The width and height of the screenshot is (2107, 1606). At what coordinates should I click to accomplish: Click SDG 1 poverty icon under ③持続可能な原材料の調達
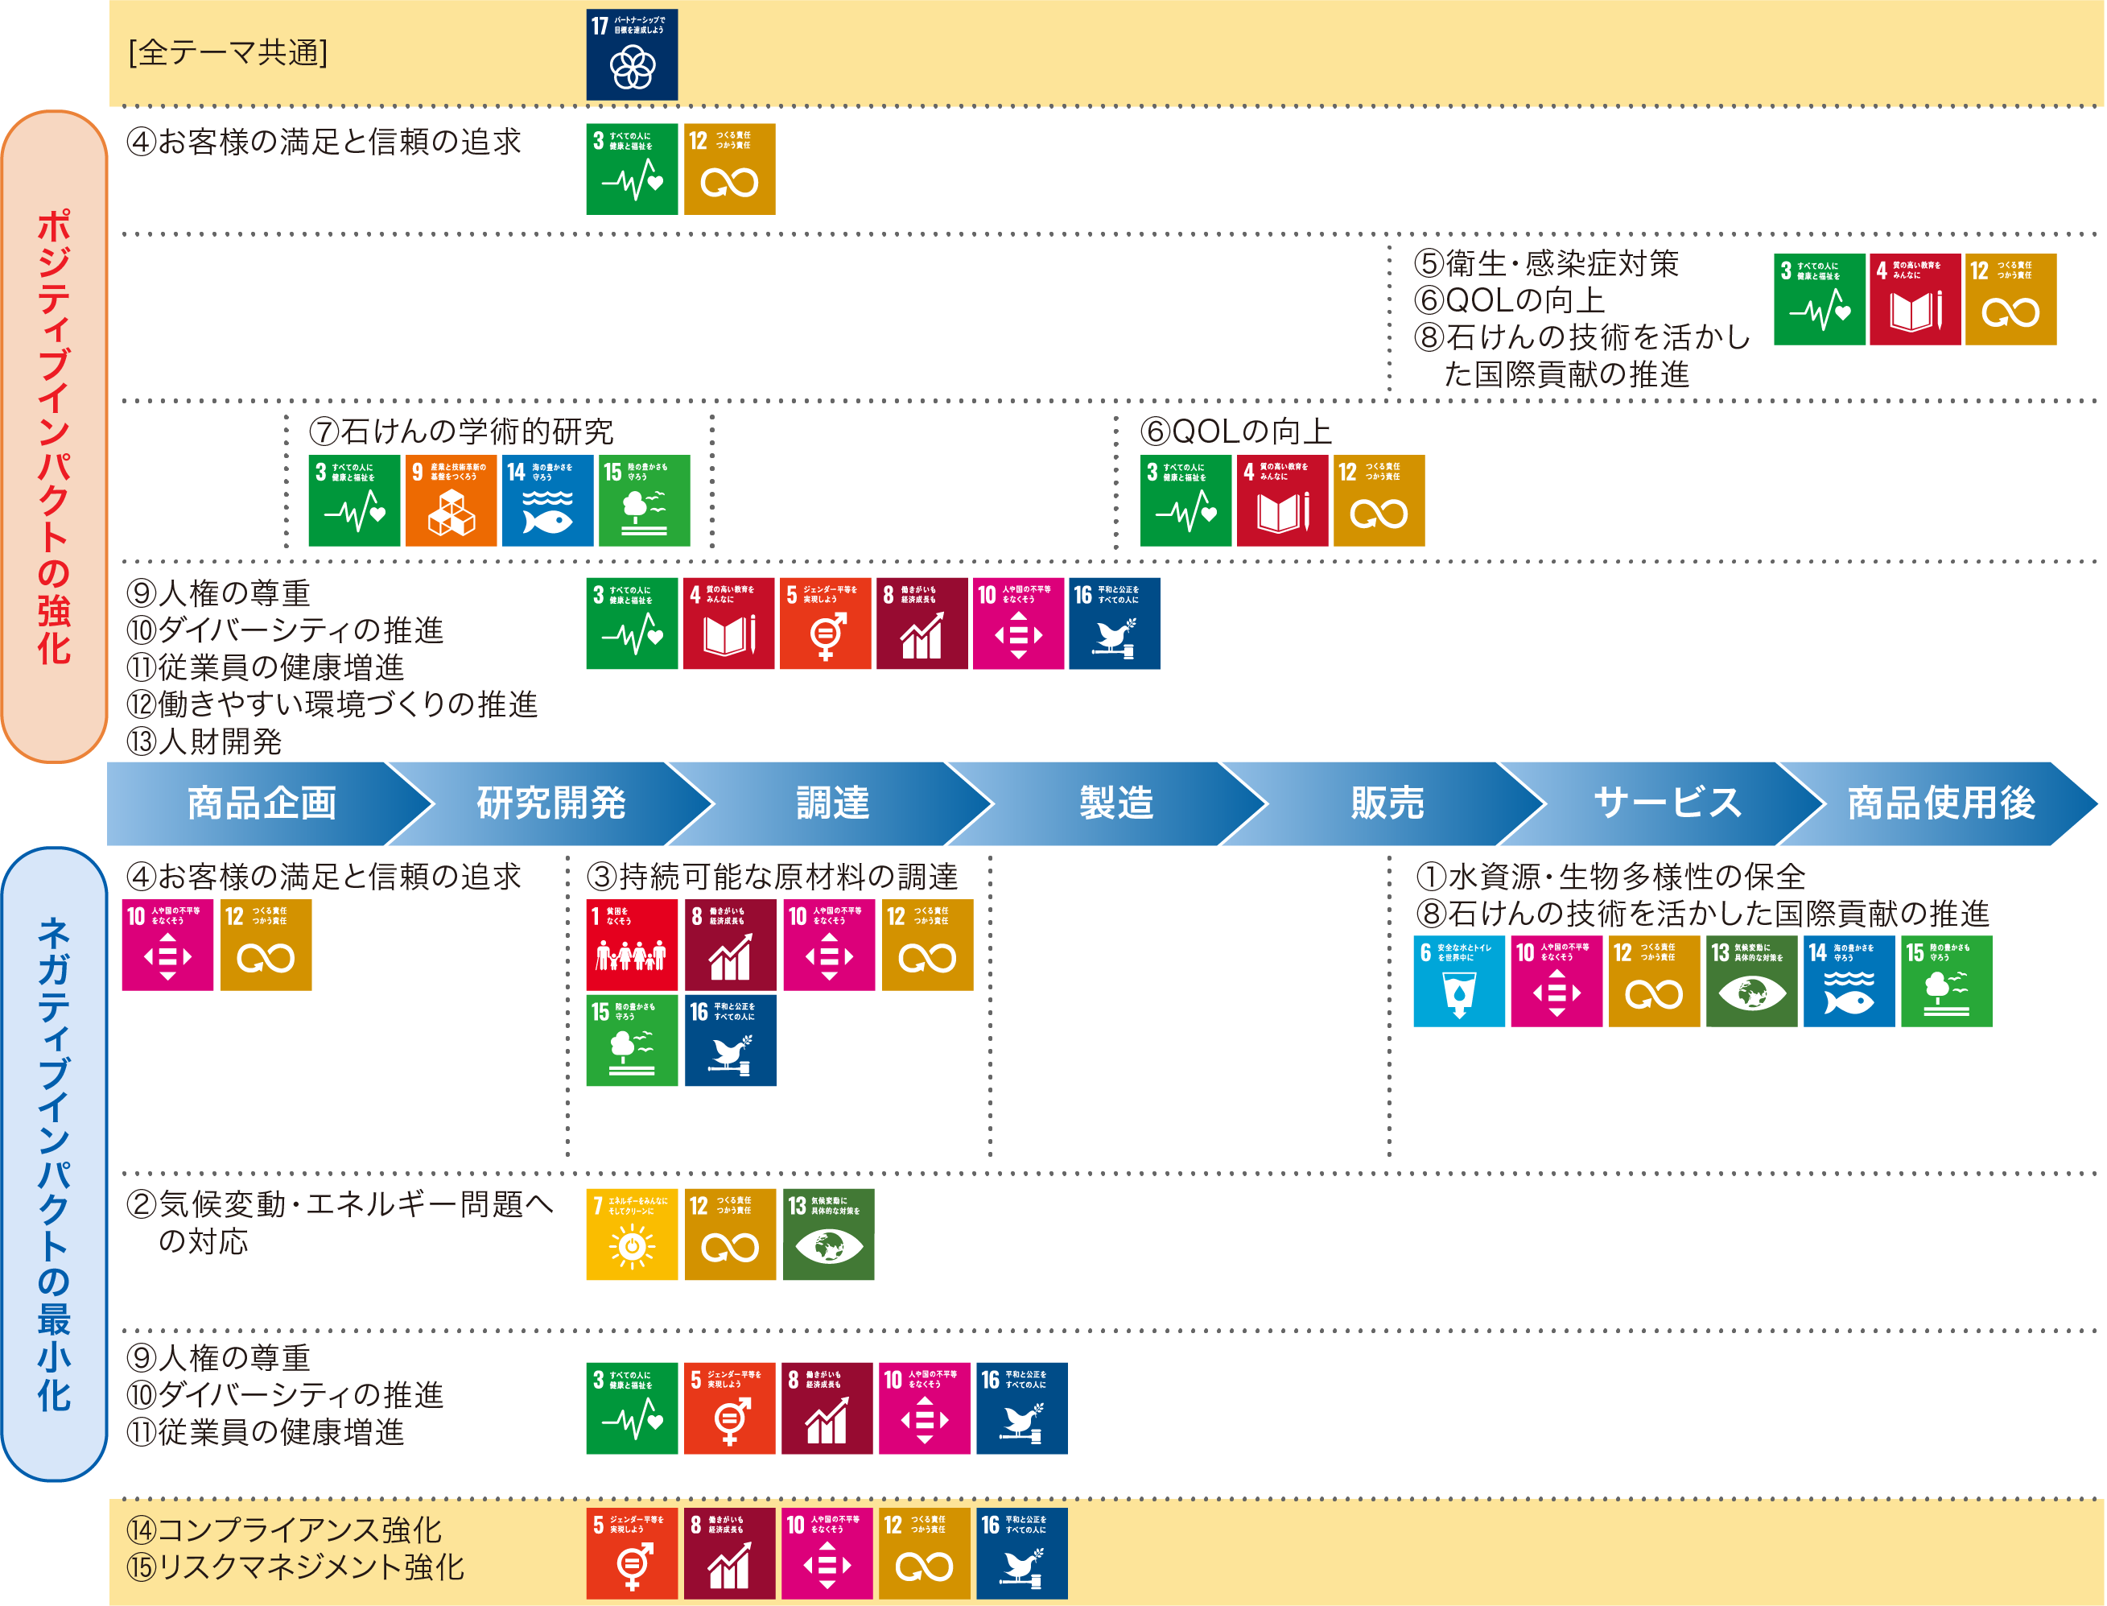[x=632, y=944]
